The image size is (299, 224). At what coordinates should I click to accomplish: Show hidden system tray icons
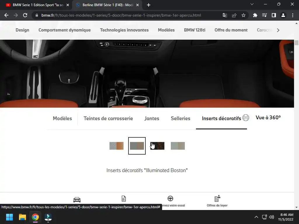(256, 217)
